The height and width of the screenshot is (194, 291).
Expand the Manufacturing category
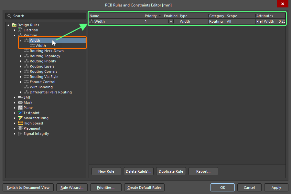15,118
